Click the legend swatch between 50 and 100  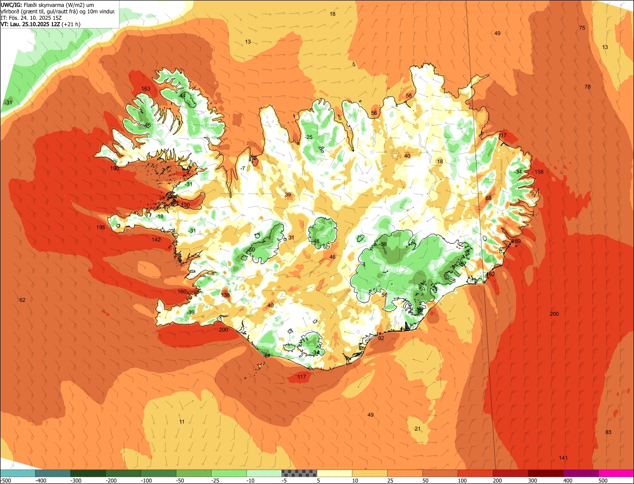440,473
